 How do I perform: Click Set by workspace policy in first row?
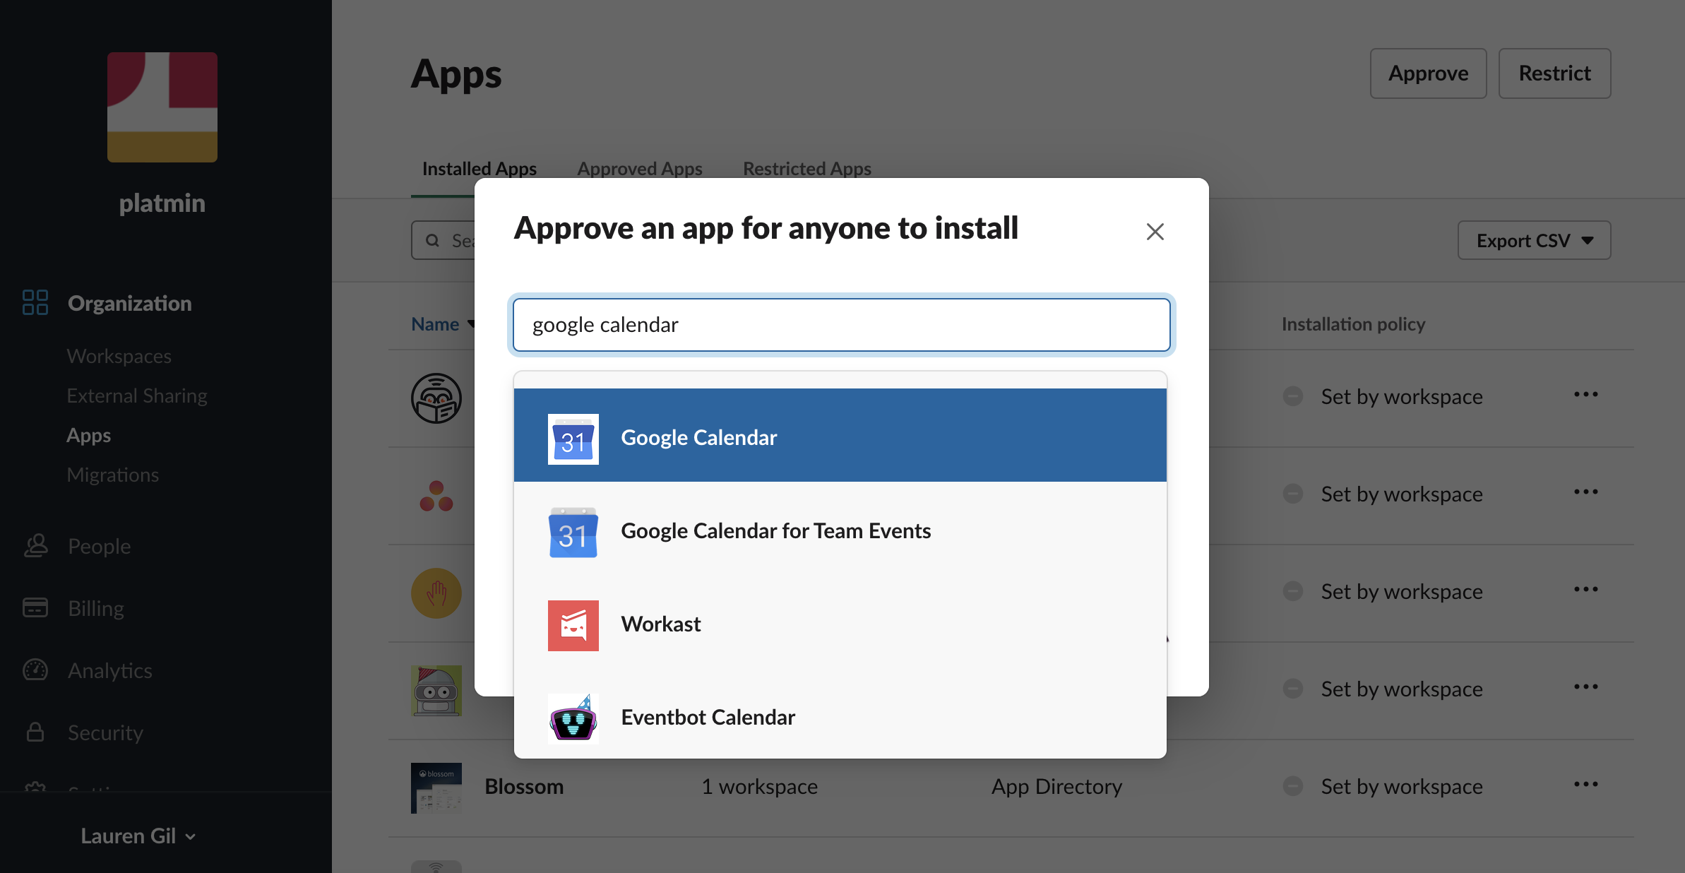point(1402,397)
